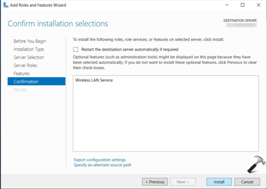Click the Server Manager wizard title icon
The width and height of the screenshot is (267, 189).
(6, 5)
